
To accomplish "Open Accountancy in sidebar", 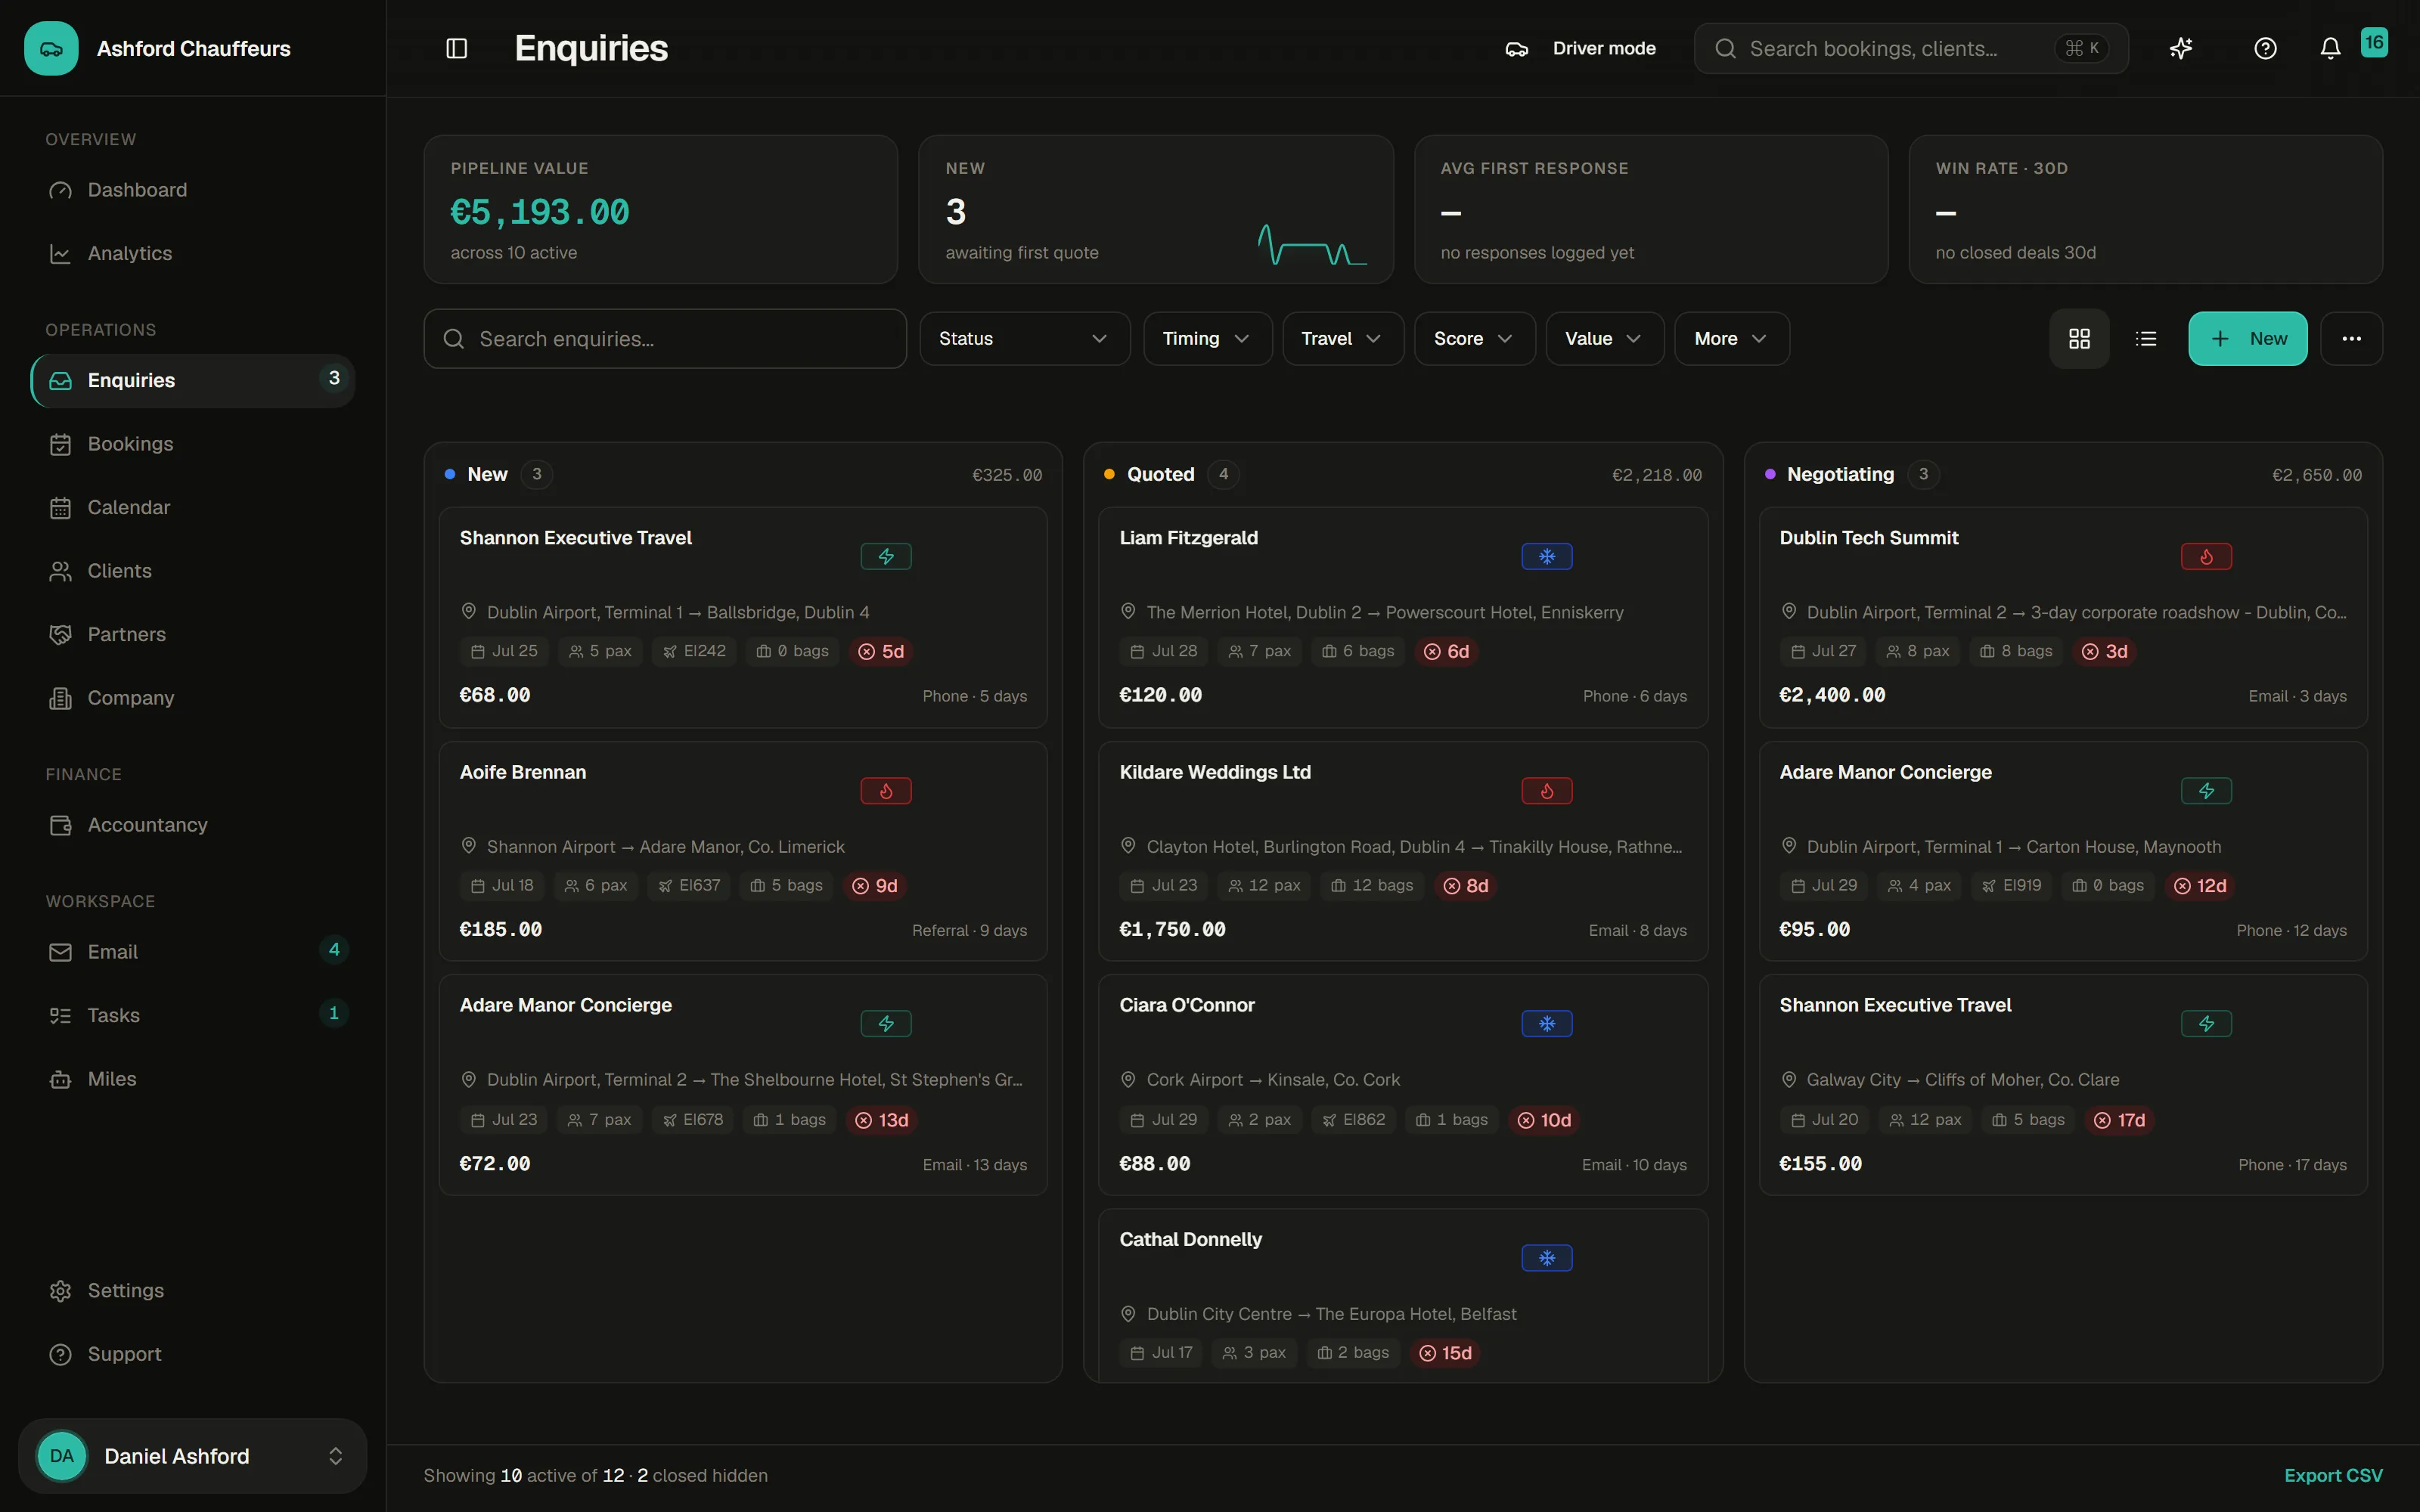I will click(x=192, y=825).
